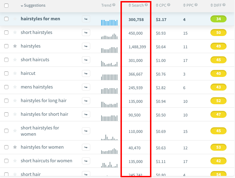Star the 'hairstyles for women' keyword
The width and height of the screenshot is (235, 178).
coord(15,147)
